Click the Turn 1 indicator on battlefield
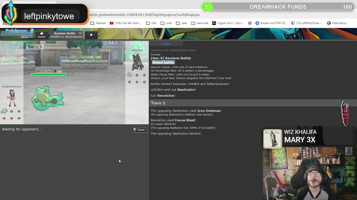 click(35, 47)
